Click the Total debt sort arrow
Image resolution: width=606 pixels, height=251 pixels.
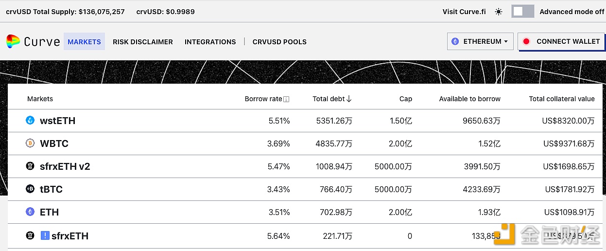pos(349,99)
